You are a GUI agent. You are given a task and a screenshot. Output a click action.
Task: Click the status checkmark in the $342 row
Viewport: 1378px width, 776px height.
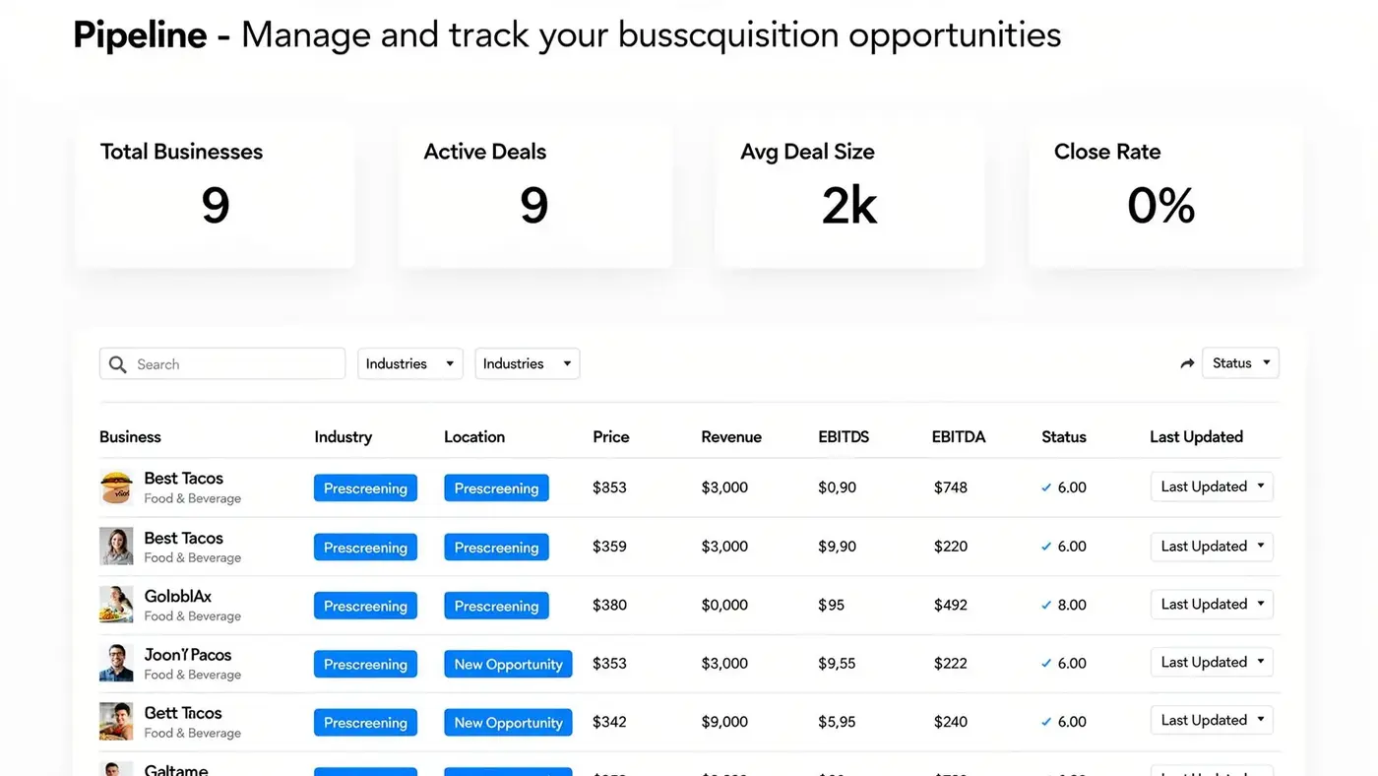point(1046,722)
